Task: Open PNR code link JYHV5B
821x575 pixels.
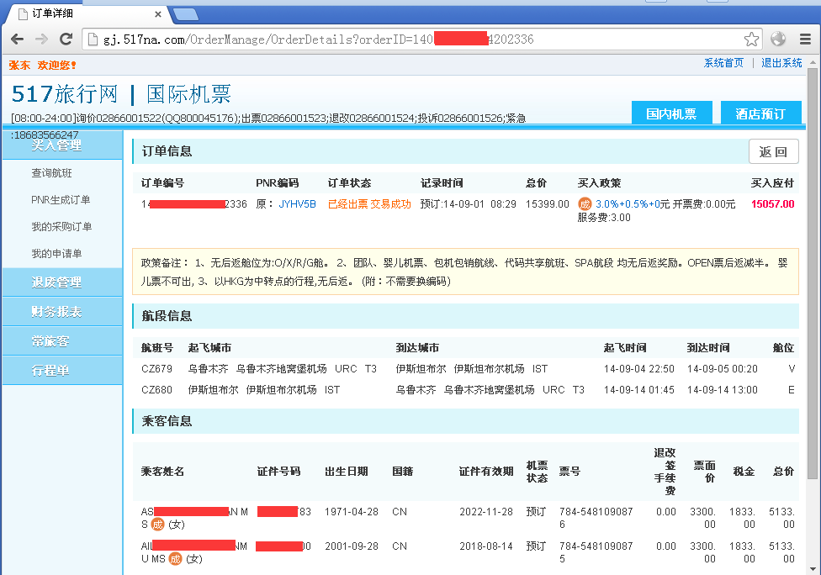Action: (298, 204)
